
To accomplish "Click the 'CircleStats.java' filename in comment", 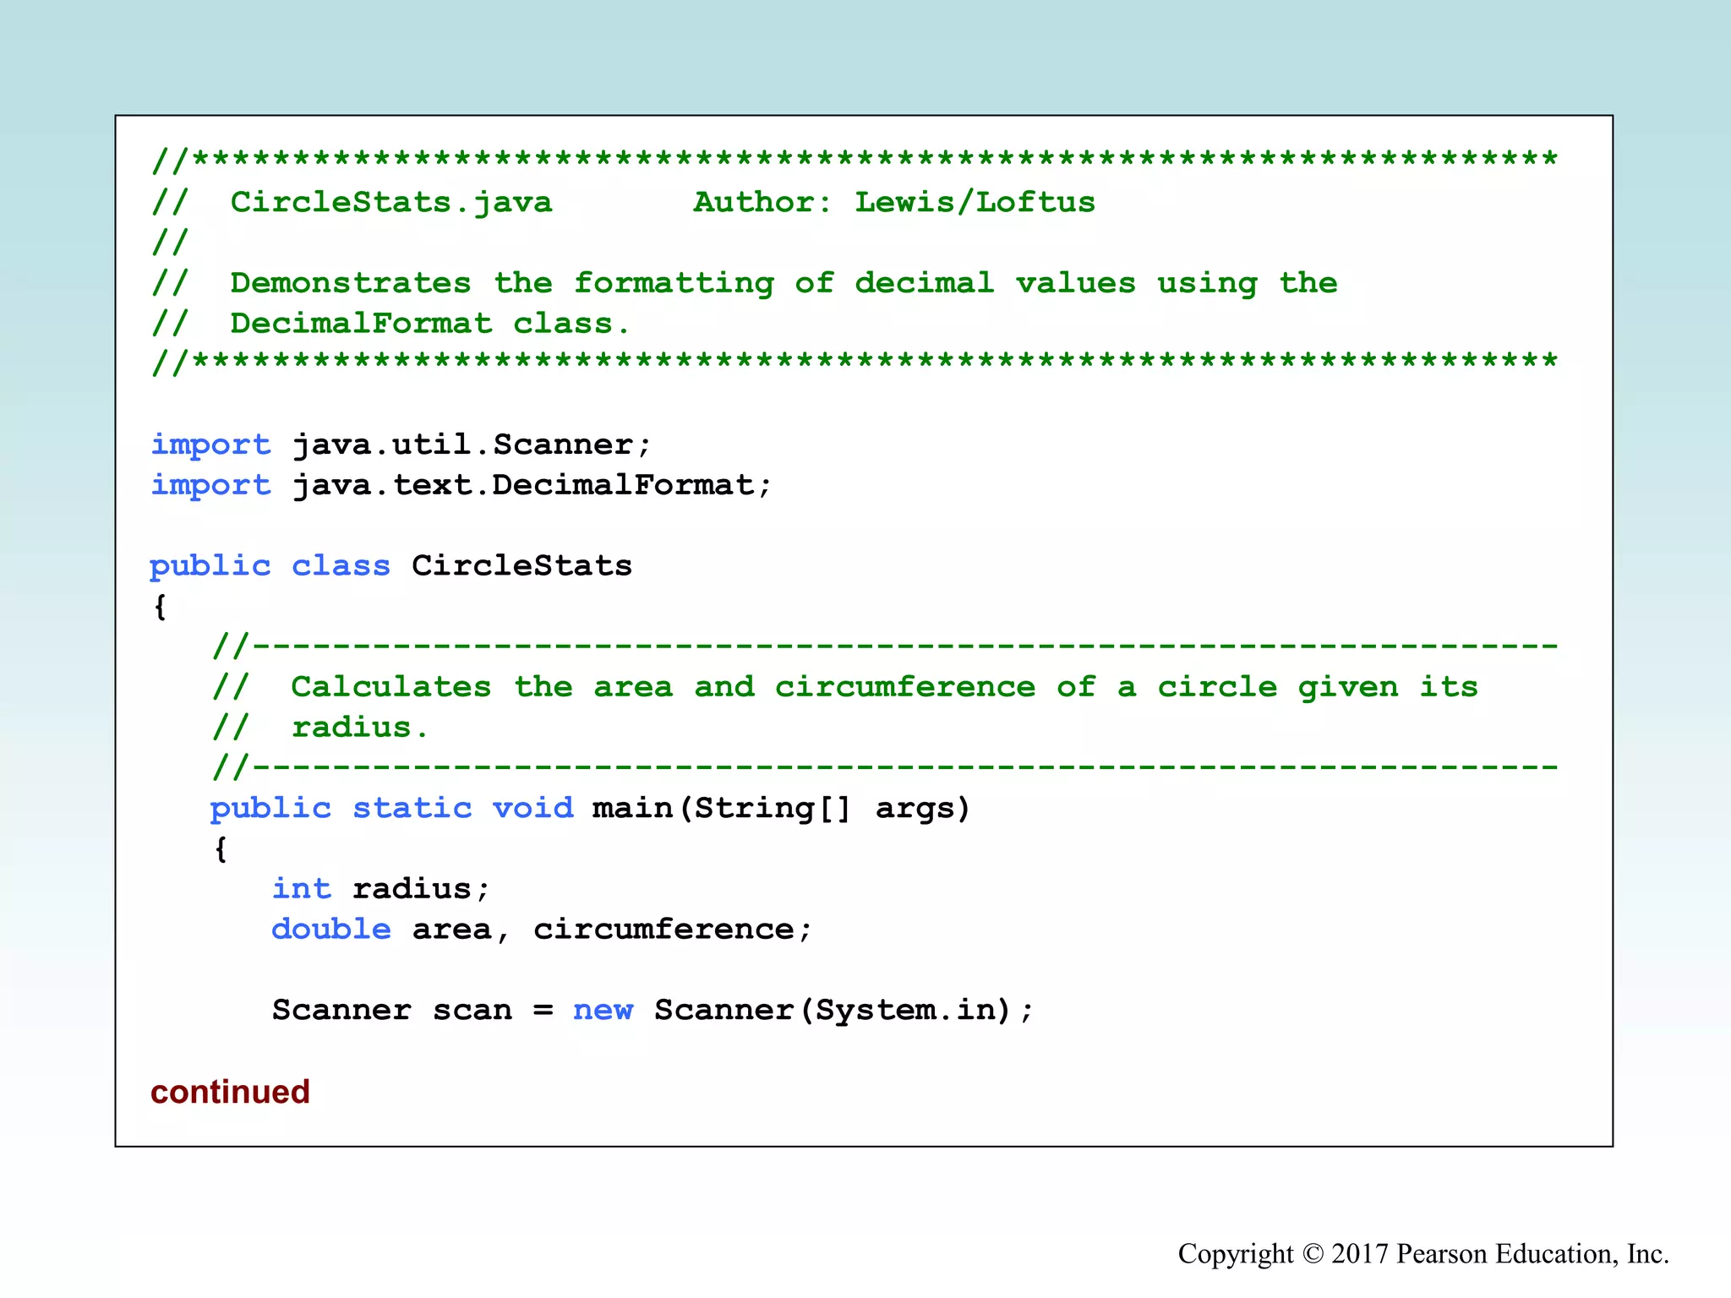I will click(x=390, y=202).
